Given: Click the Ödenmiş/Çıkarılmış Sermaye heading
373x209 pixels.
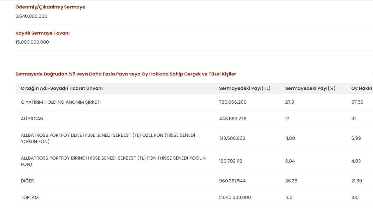Looking at the screenshot, I should (50, 7).
